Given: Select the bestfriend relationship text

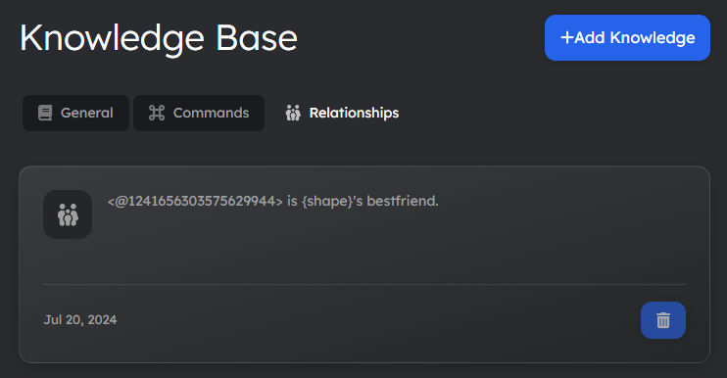Looking at the screenshot, I should click(x=272, y=201).
